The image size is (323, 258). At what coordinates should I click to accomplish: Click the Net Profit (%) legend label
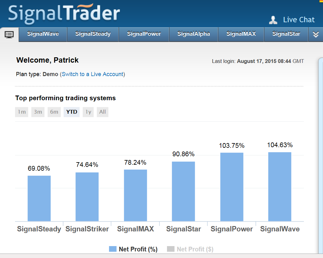pos(138,249)
